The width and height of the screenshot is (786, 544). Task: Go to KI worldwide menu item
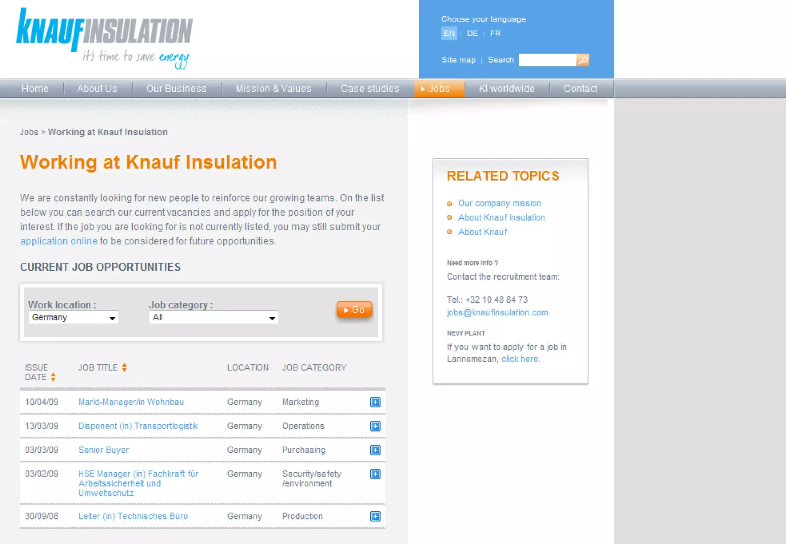506,89
